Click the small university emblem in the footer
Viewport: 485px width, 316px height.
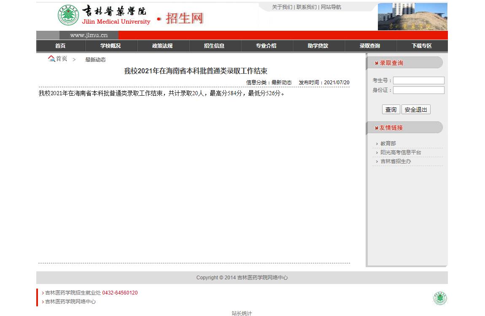click(x=440, y=298)
